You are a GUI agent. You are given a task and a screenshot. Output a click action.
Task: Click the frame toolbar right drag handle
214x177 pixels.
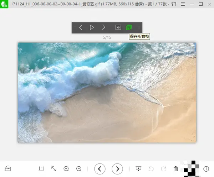tap(139, 28)
